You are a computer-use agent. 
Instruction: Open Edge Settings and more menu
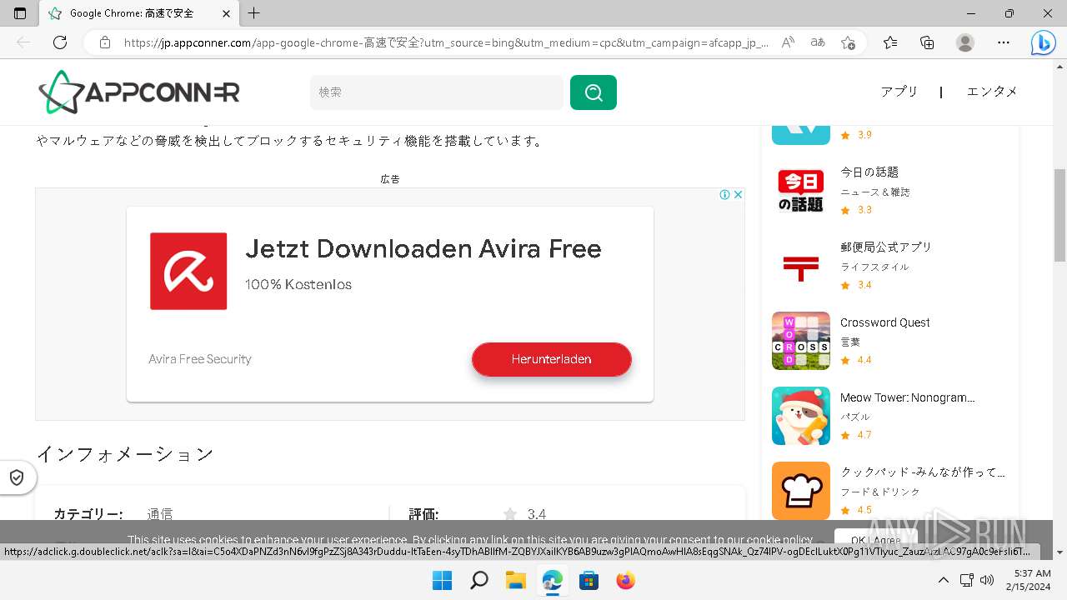(1004, 42)
